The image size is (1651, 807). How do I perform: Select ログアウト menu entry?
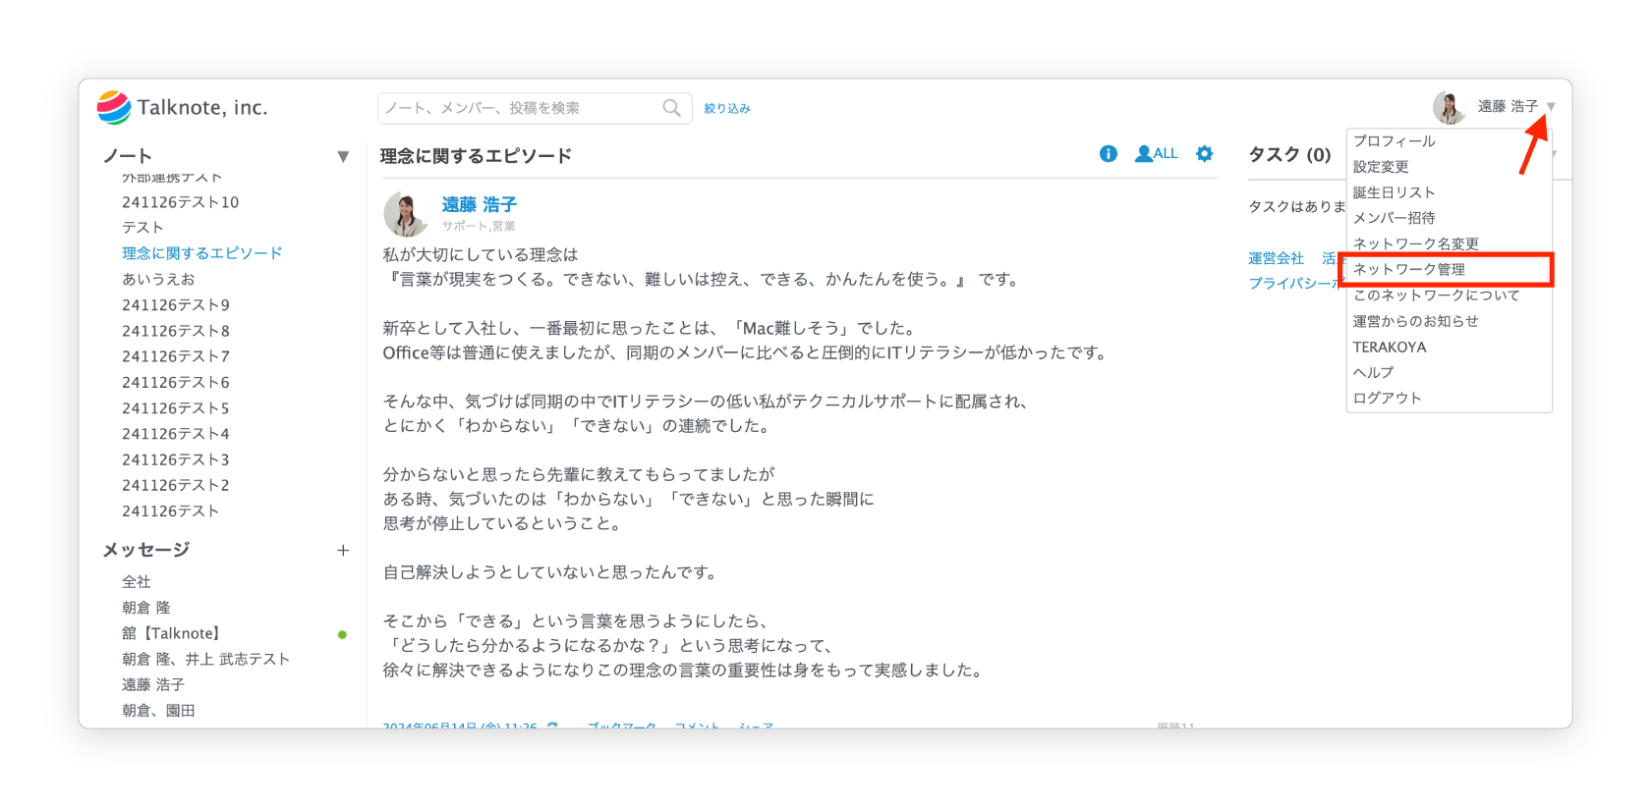pyautogui.click(x=1387, y=398)
